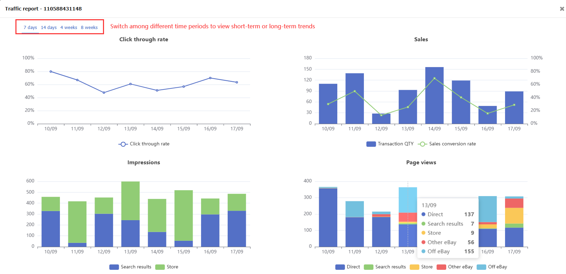The image size is (566, 274).
Task: Hide Search results series in Impressions legend
Action: pos(114,267)
